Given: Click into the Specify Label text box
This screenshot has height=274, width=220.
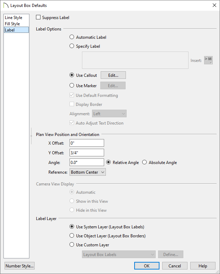Looking at the screenshot, I should click(135, 60).
